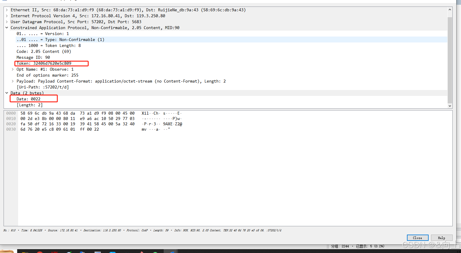Collapse Constrained Application Protocol section
Screen dimensions: 461x253
7,28
